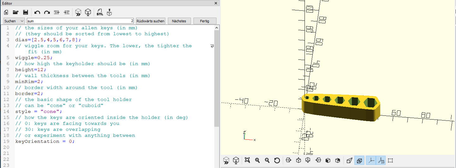Click the 'height=12;' code line
Screen dimensions: 456x168
(31, 70)
